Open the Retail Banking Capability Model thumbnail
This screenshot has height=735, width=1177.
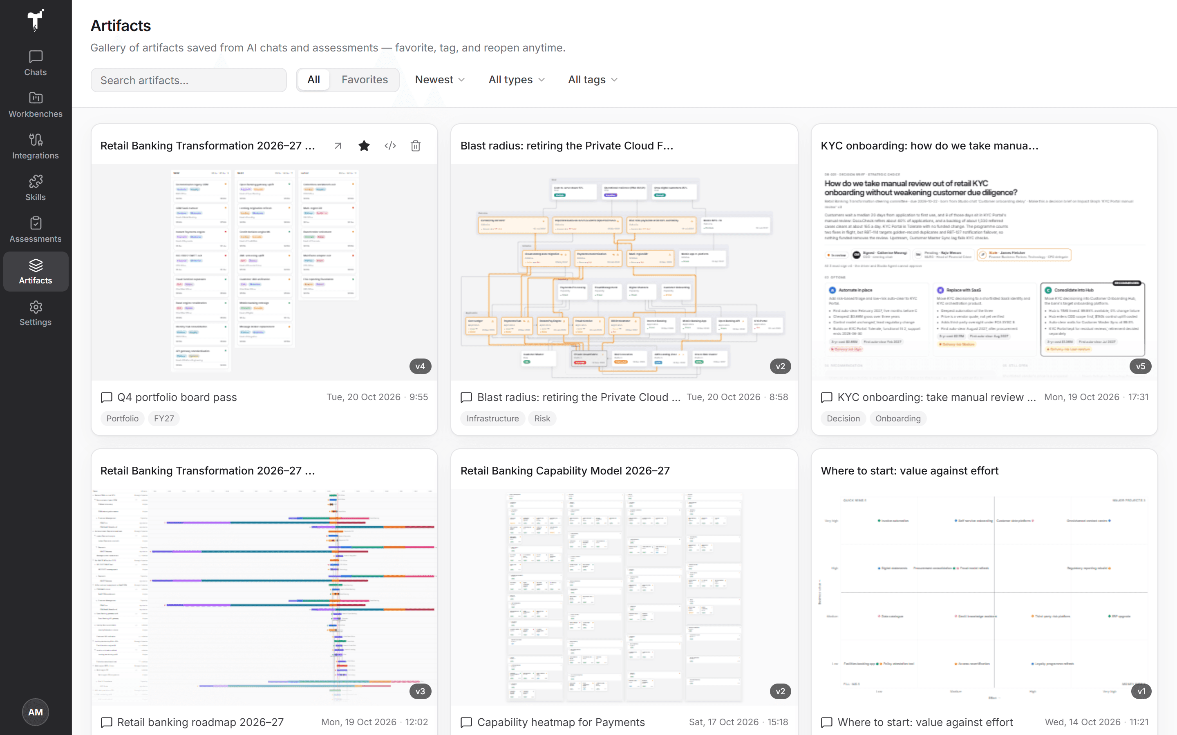coord(624,597)
